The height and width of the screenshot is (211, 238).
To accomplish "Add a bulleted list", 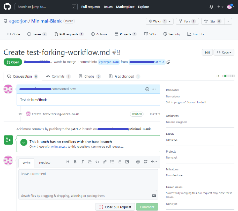I will [112, 162].
